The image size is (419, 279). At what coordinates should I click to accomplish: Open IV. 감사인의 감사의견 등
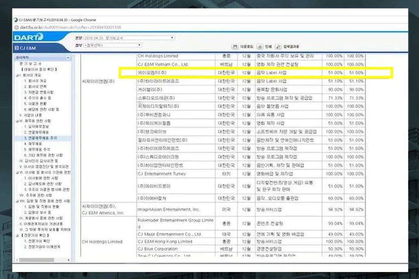coord(38,161)
